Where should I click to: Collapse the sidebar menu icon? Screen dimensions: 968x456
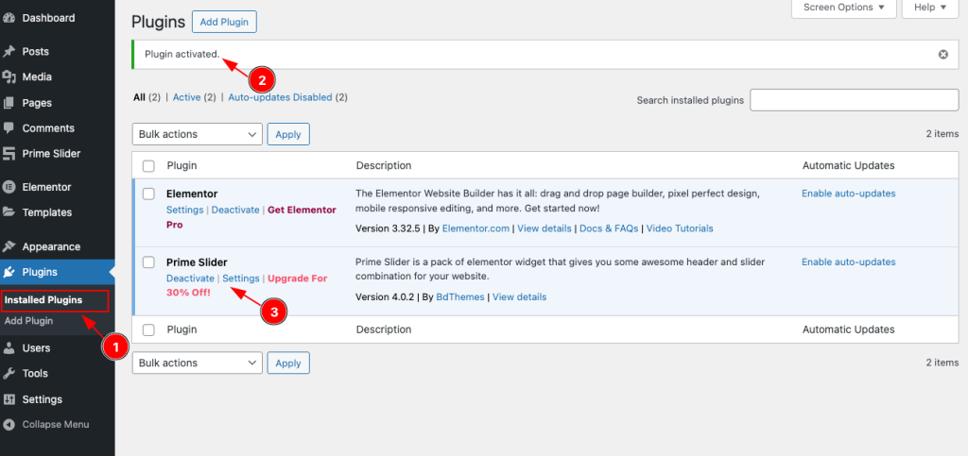pos(9,425)
